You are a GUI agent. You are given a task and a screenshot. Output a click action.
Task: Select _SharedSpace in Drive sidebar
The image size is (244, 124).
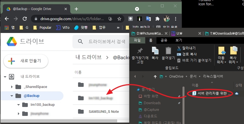pos(35,87)
